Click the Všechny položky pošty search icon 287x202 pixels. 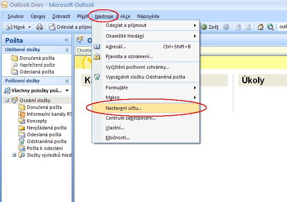tap(7, 91)
